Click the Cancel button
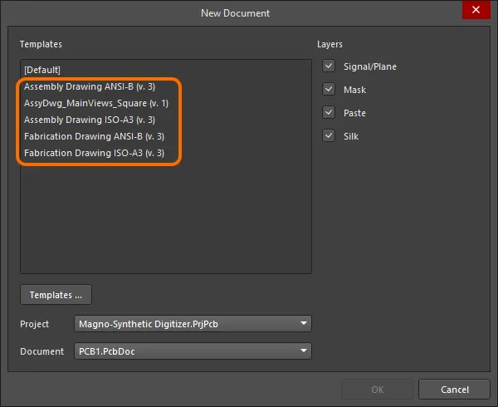 tap(455, 390)
